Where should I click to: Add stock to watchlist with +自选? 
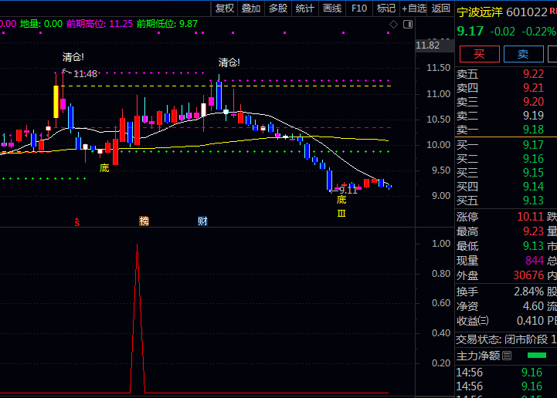coord(413,8)
